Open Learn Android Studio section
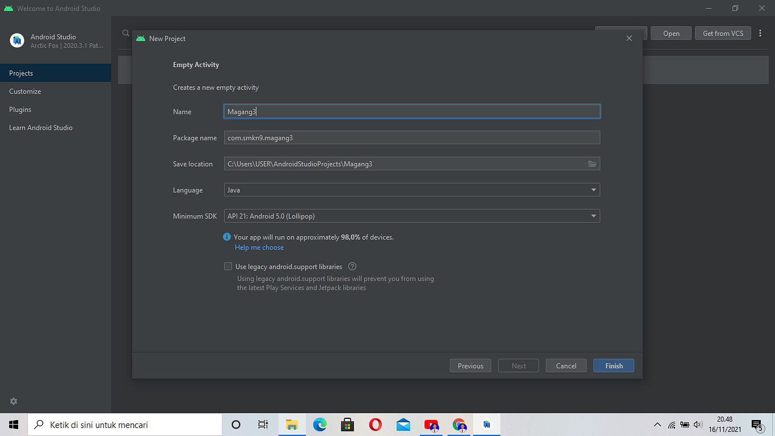Image resolution: width=775 pixels, height=436 pixels. click(41, 127)
